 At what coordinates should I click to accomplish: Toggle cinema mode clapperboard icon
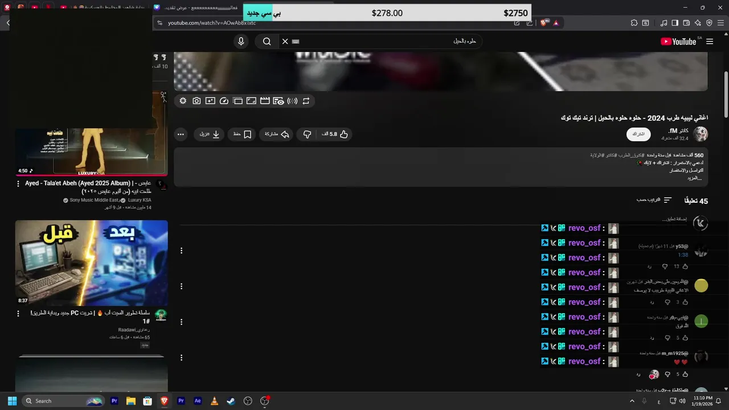[265, 101]
